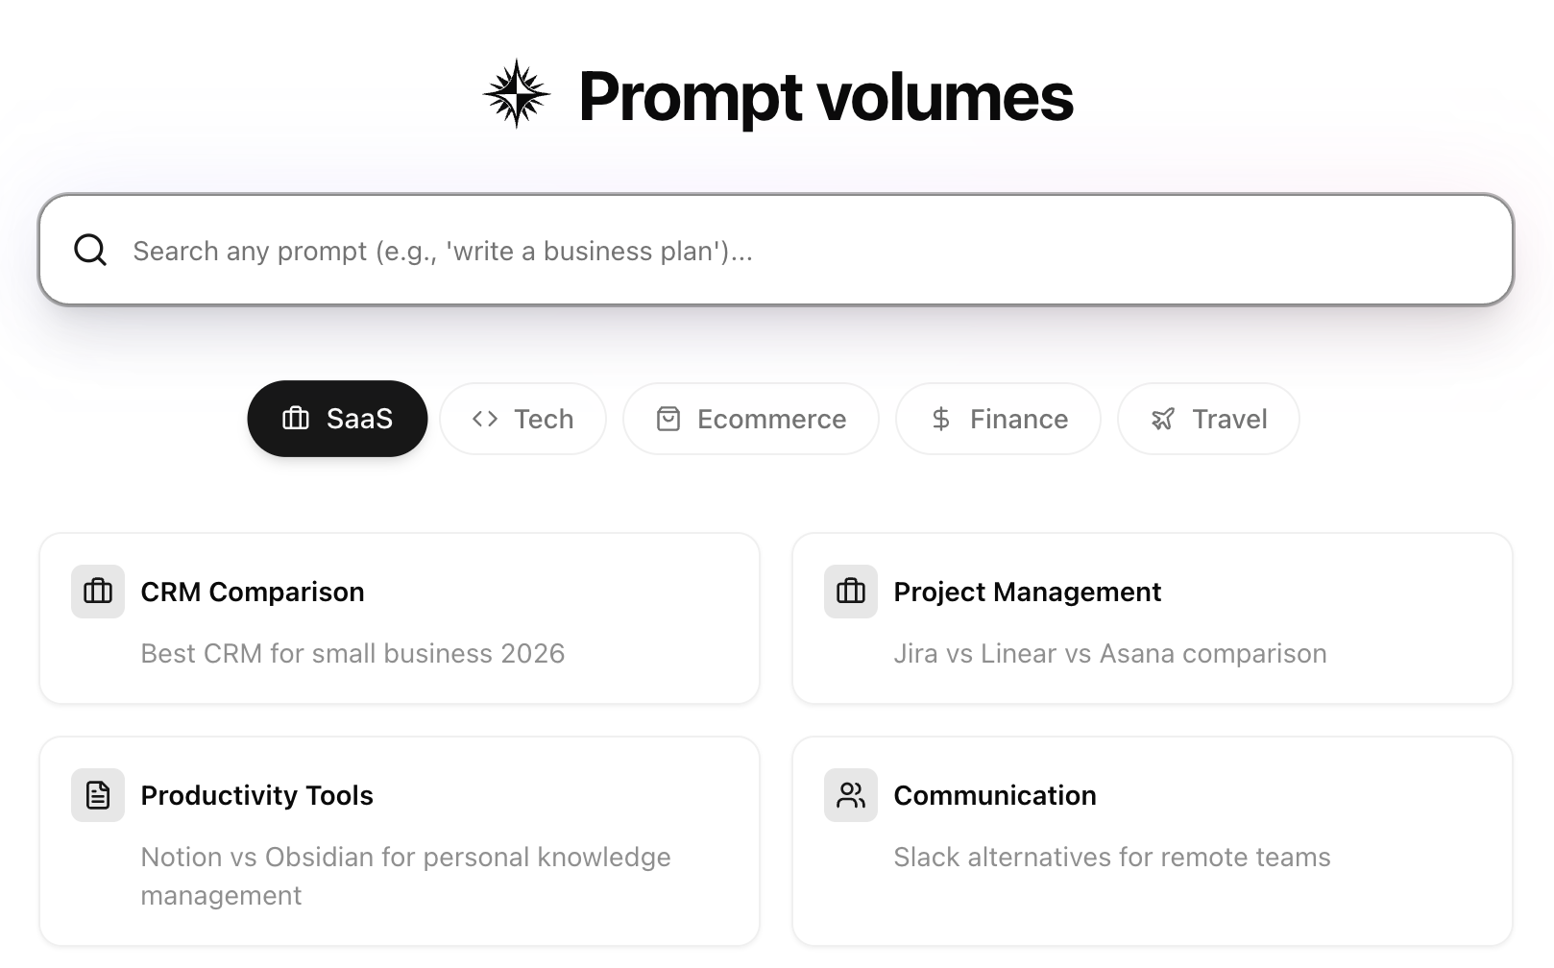Select the briefcase icon on the SaaS chip
1554x968 pixels.
pyautogui.click(x=294, y=419)
